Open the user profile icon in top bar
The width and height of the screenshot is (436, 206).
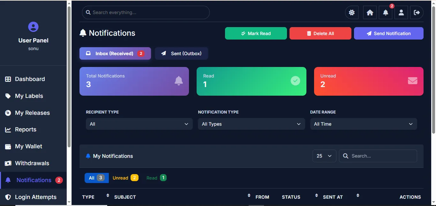click(x=401, y=12)
